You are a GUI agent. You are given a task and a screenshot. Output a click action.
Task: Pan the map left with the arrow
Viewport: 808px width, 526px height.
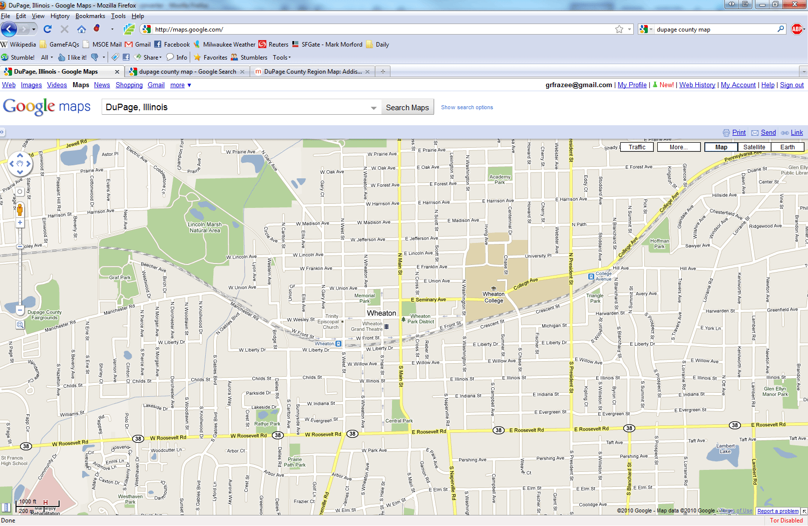12,164
